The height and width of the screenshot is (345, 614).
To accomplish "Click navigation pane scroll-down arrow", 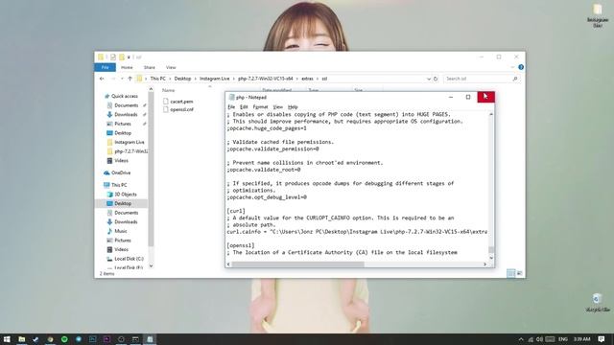I will click(152, 266).
